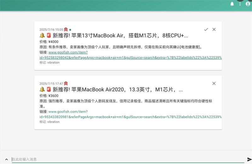Click the green unread dot on 15:05 message
Screen dimensions: 252x164
coord(70,30)
